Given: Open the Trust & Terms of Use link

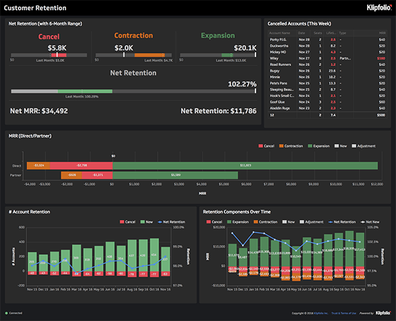Looking at the screenshot, I should pyautogui.click(x=344, y=313).
